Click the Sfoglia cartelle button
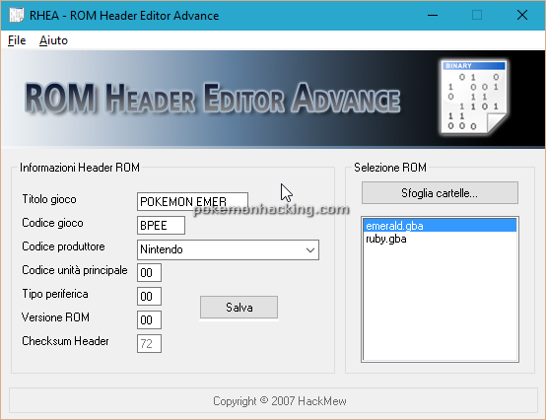546x420 pixels. click(440, 193)
